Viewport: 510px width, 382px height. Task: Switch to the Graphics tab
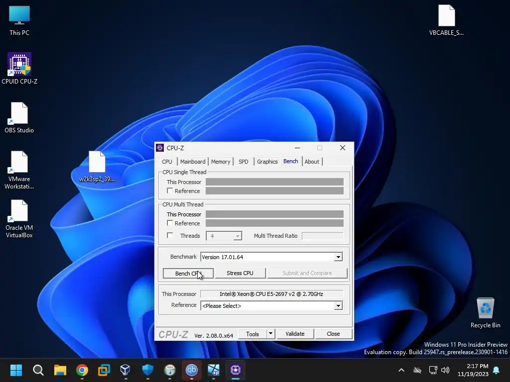pyautogui.click(x=267, y=162)
